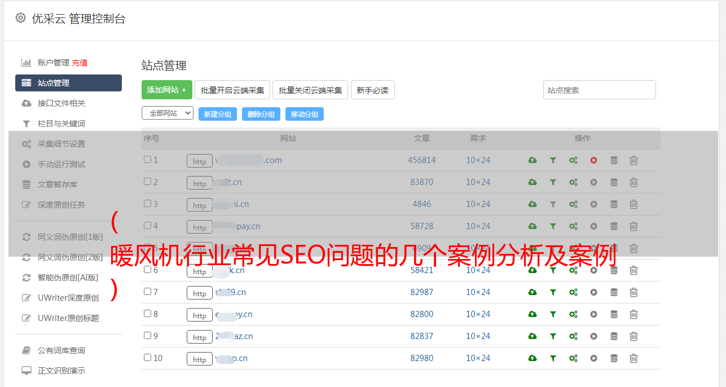Click the 移动分组 button
Screen dimensions: 726x387
click(x=305, y=114)
